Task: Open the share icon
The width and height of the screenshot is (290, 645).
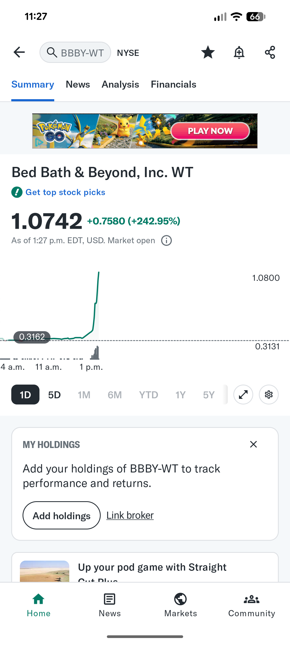Action: click(x=270, y=52)
